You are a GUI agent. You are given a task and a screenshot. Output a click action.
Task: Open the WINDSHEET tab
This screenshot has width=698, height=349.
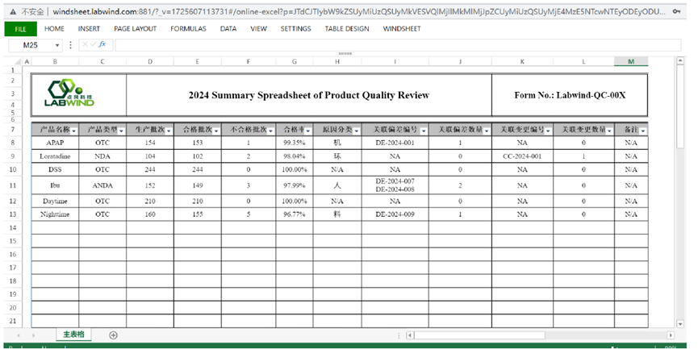pos(402,28)
